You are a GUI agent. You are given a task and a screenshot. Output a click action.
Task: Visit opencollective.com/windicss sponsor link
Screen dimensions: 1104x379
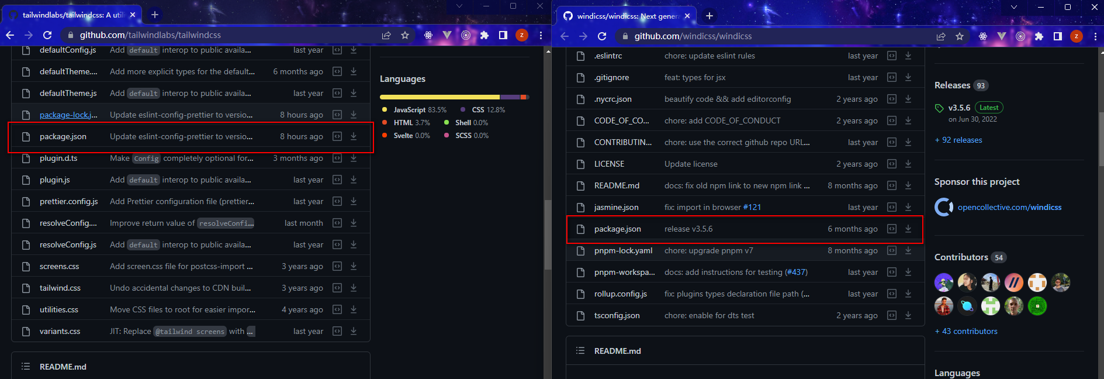[1009, 207]
